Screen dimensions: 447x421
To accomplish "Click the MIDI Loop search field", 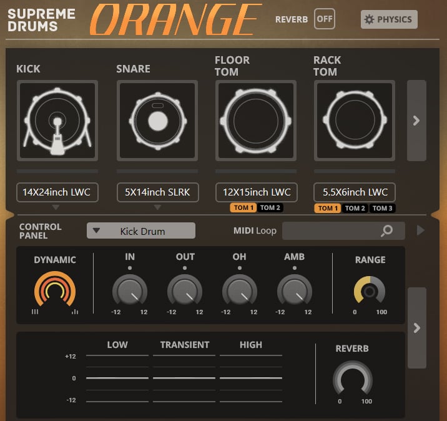I will [331, 231].
